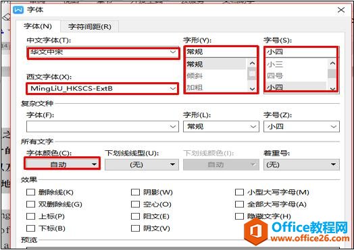Select 小四 in the 字号 list

pyautogui.click(x=296, y=87)
